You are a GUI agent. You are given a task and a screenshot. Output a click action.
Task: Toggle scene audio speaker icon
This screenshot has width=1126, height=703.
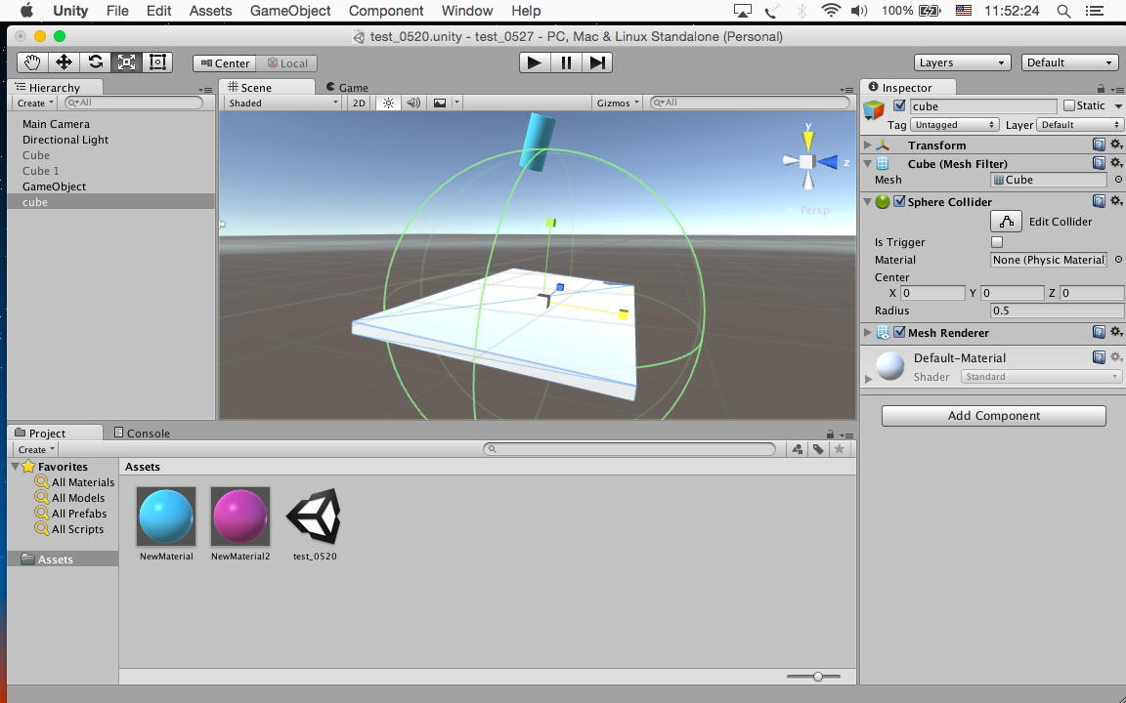[x=412, y=103]
